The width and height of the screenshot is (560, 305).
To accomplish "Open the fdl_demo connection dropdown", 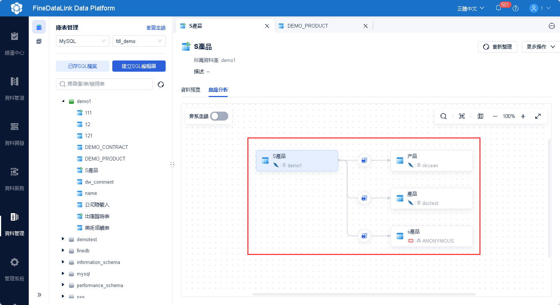I will click(139, 41).
